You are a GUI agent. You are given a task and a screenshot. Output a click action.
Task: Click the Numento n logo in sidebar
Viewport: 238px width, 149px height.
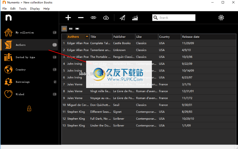pyautogui.click(x=8, y=18)
